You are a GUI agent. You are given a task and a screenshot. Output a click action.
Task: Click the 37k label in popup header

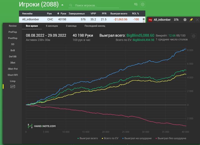pyautogui.click(x=176, y=20)
